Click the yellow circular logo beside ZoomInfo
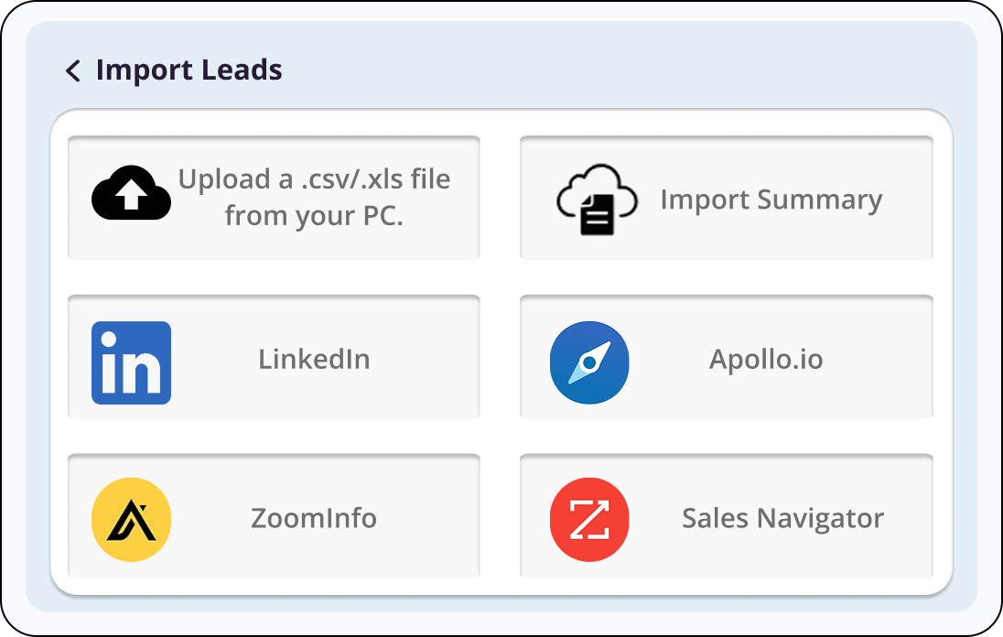Image resolution: width=1003 pixels, height=637 pixels. (131, 519)
